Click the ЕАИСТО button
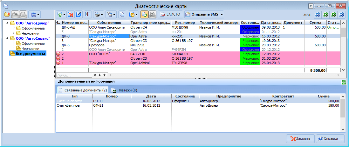Screen dimensions: 349x147 pos(170,15)
